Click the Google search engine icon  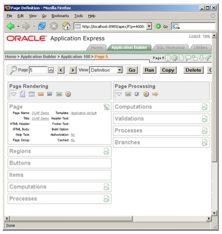(176, 26)
